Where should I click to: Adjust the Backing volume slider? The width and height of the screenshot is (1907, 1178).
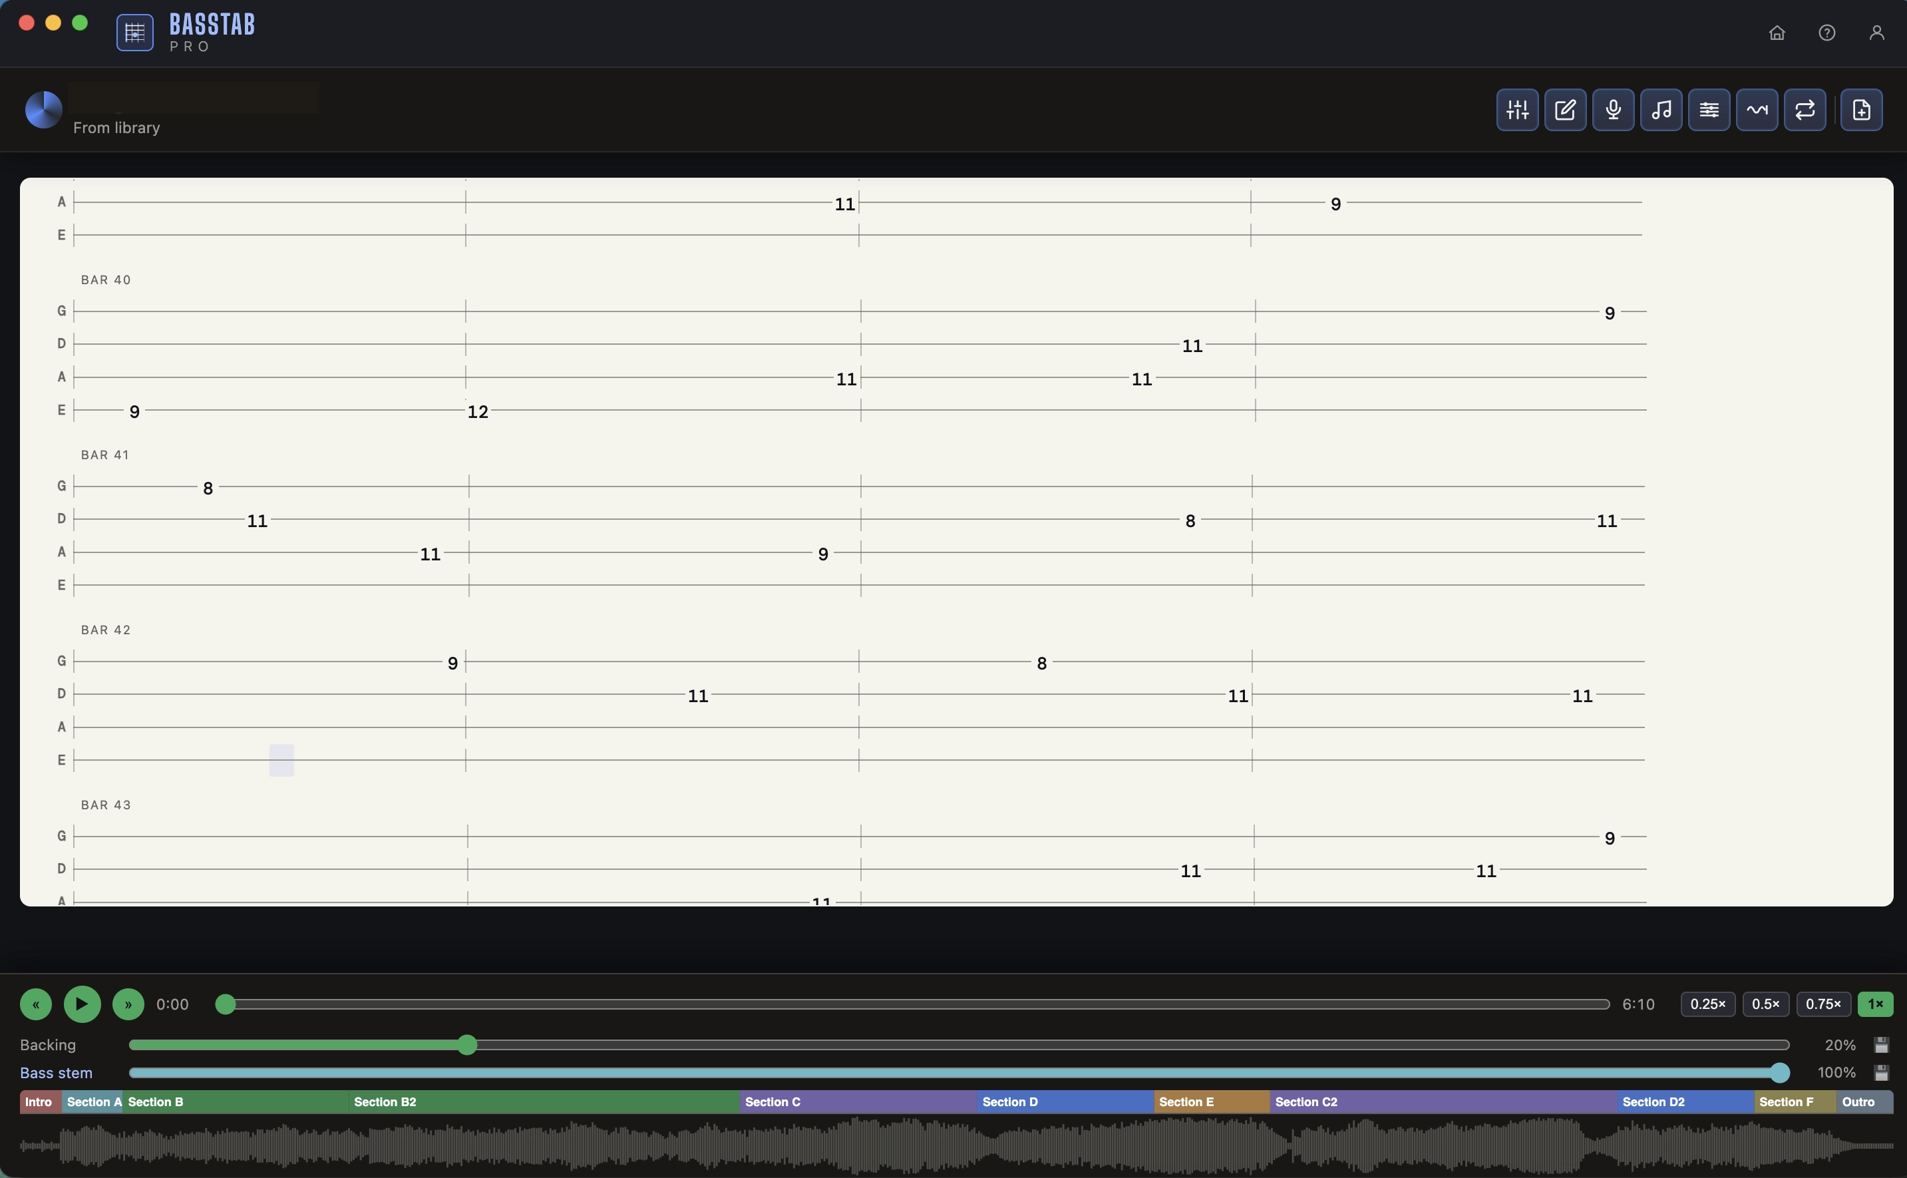point(959,1045)
